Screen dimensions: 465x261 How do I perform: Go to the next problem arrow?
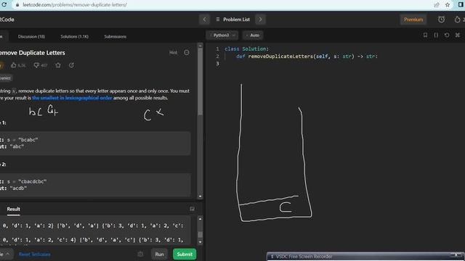[x=260, y=20]
